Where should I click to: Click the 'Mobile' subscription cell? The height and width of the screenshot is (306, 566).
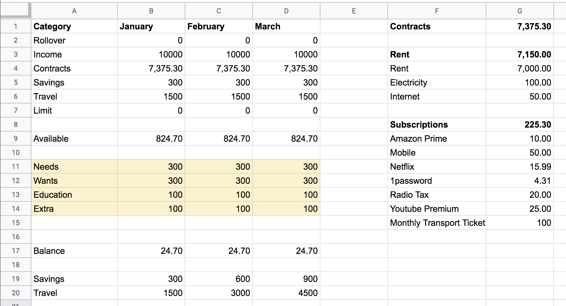pos(437,153)
